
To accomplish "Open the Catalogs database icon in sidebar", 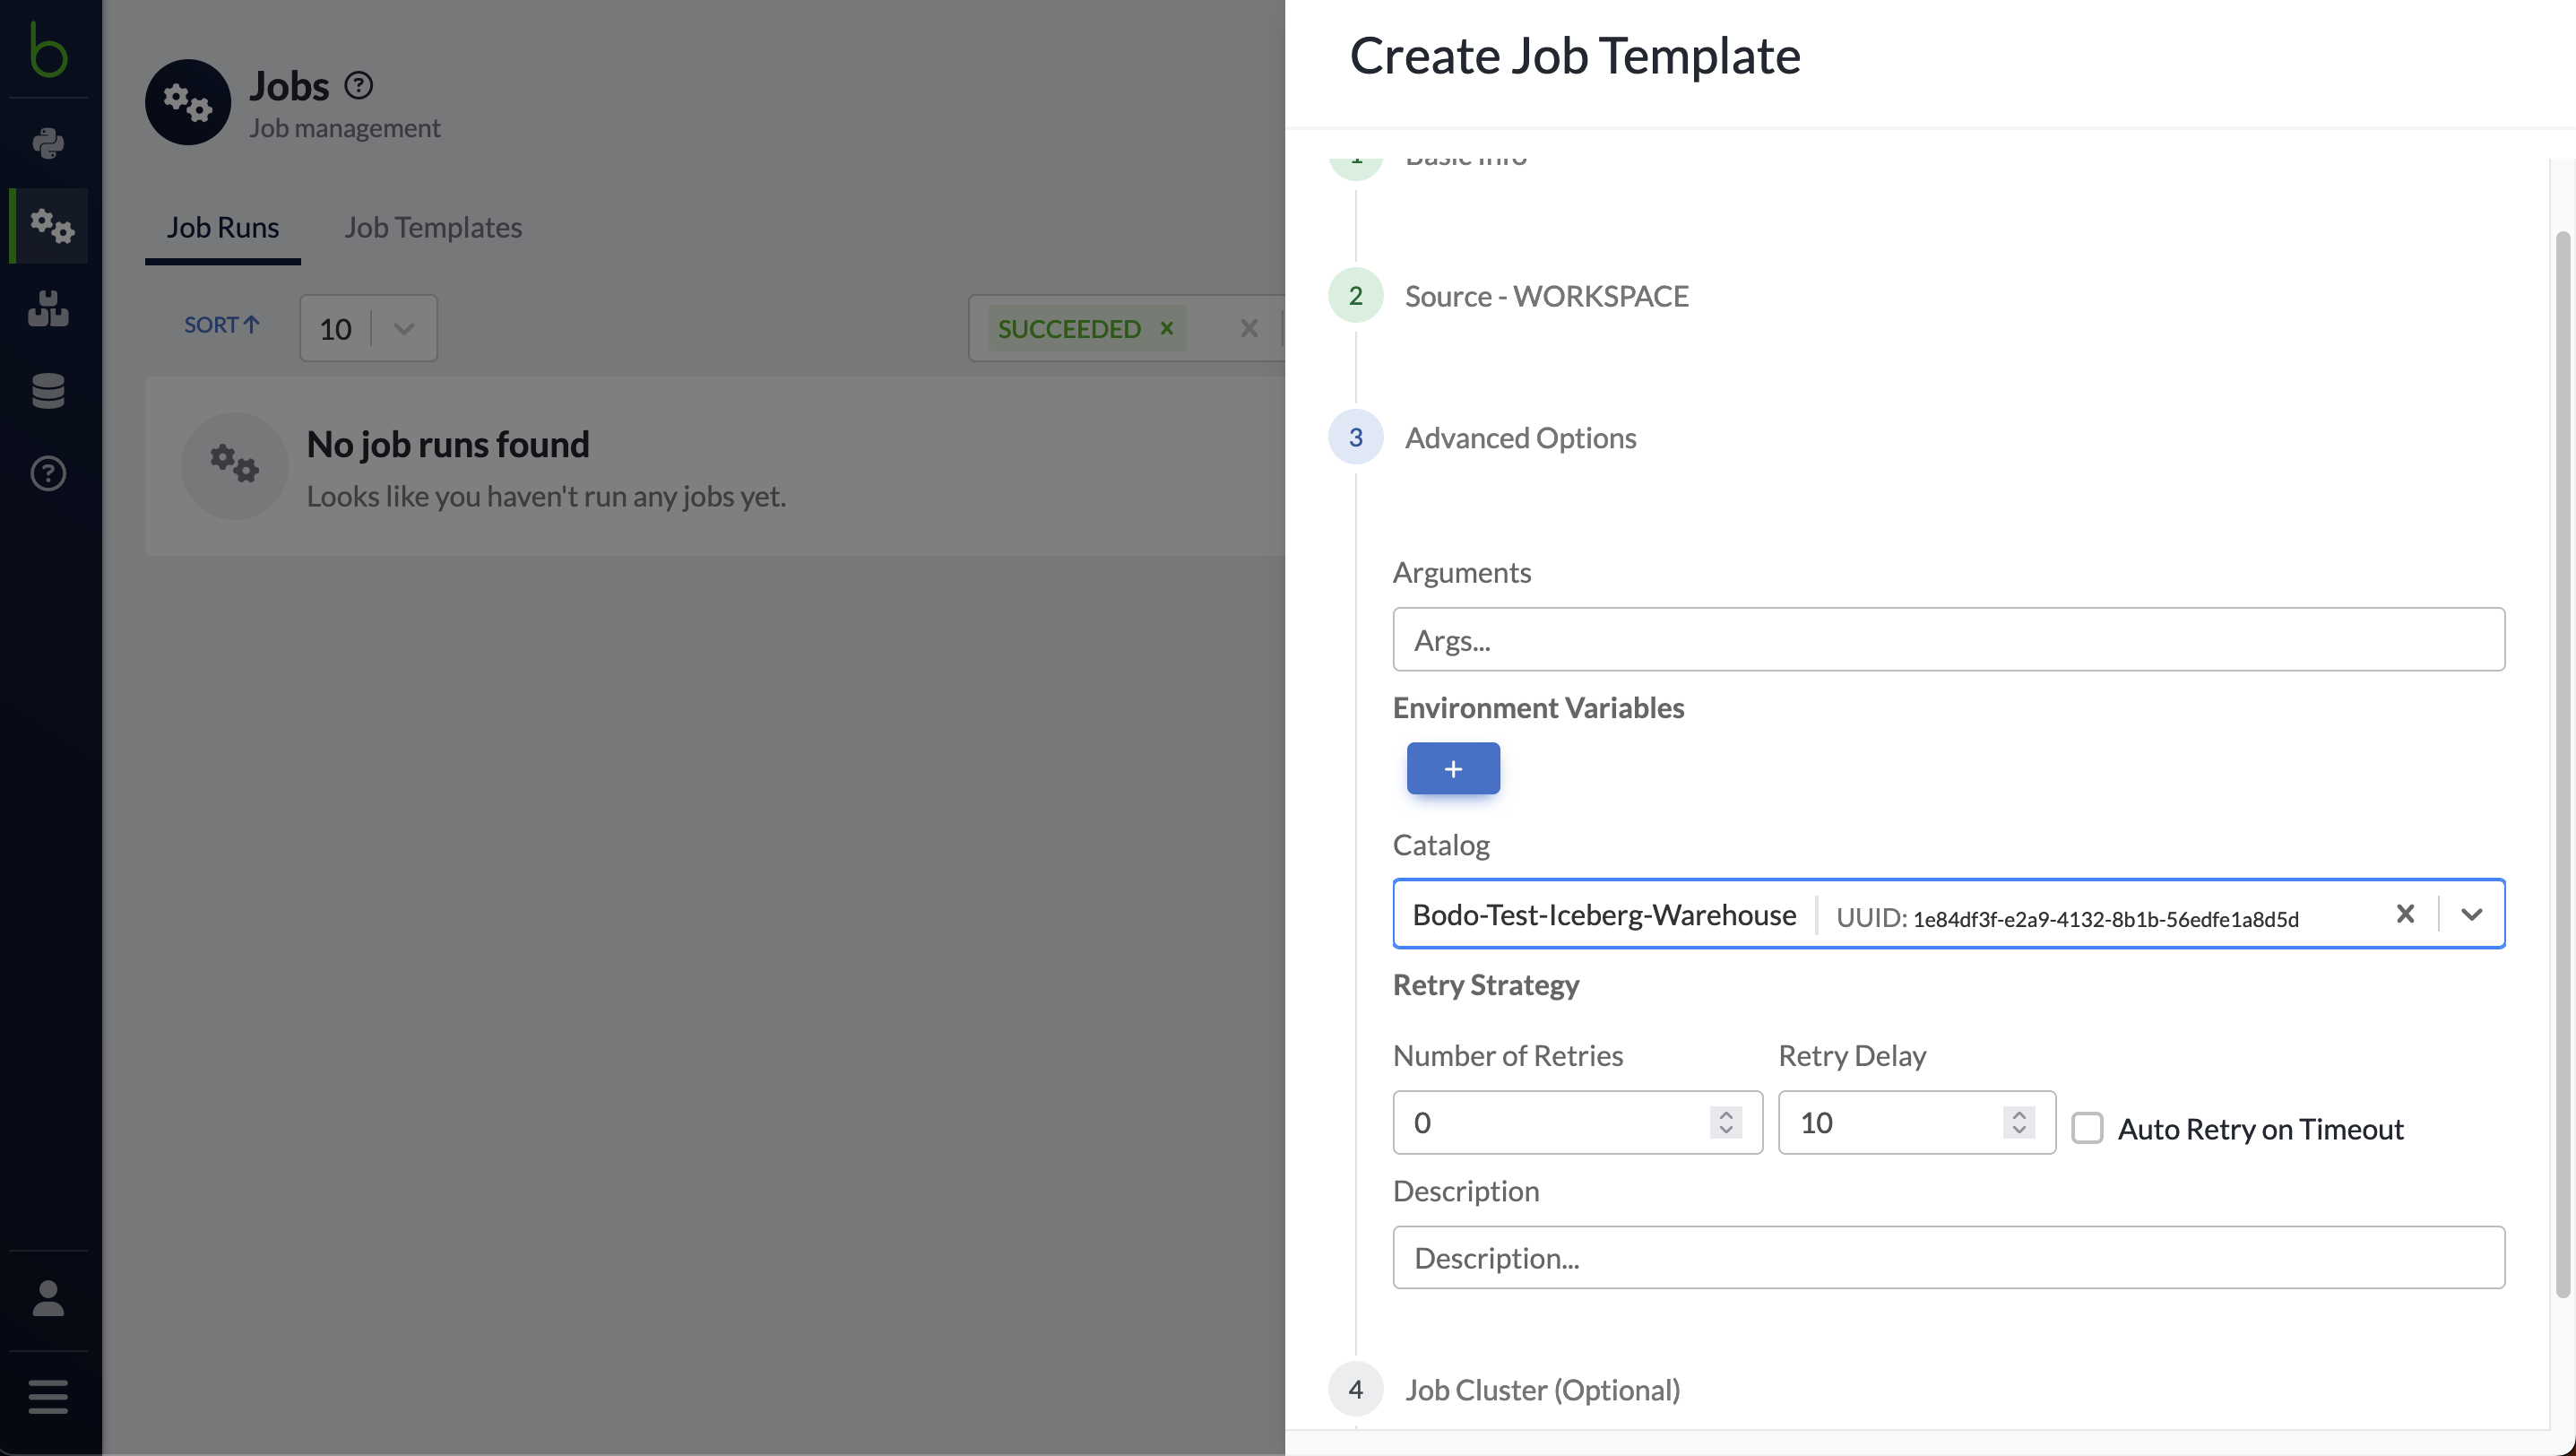I will [x=47, y=391].
